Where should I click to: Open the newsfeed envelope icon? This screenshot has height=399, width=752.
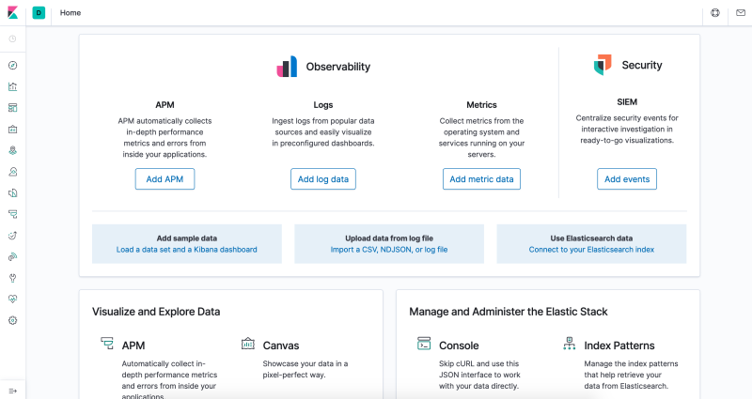click(x=740, y=13)
